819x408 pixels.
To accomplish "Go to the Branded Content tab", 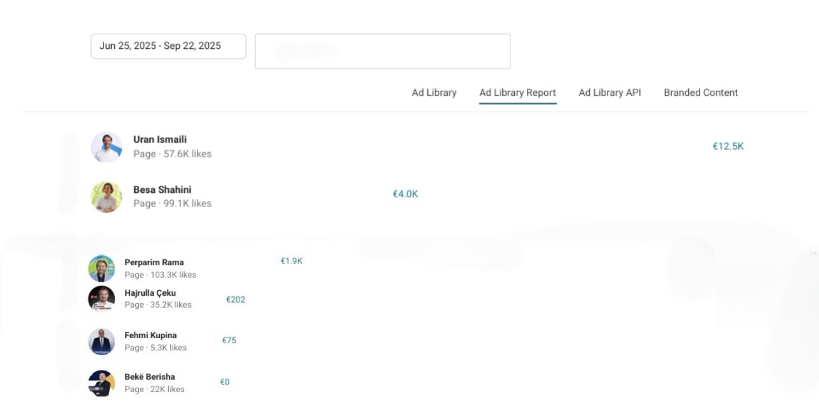I will click(x=700, y=93).
